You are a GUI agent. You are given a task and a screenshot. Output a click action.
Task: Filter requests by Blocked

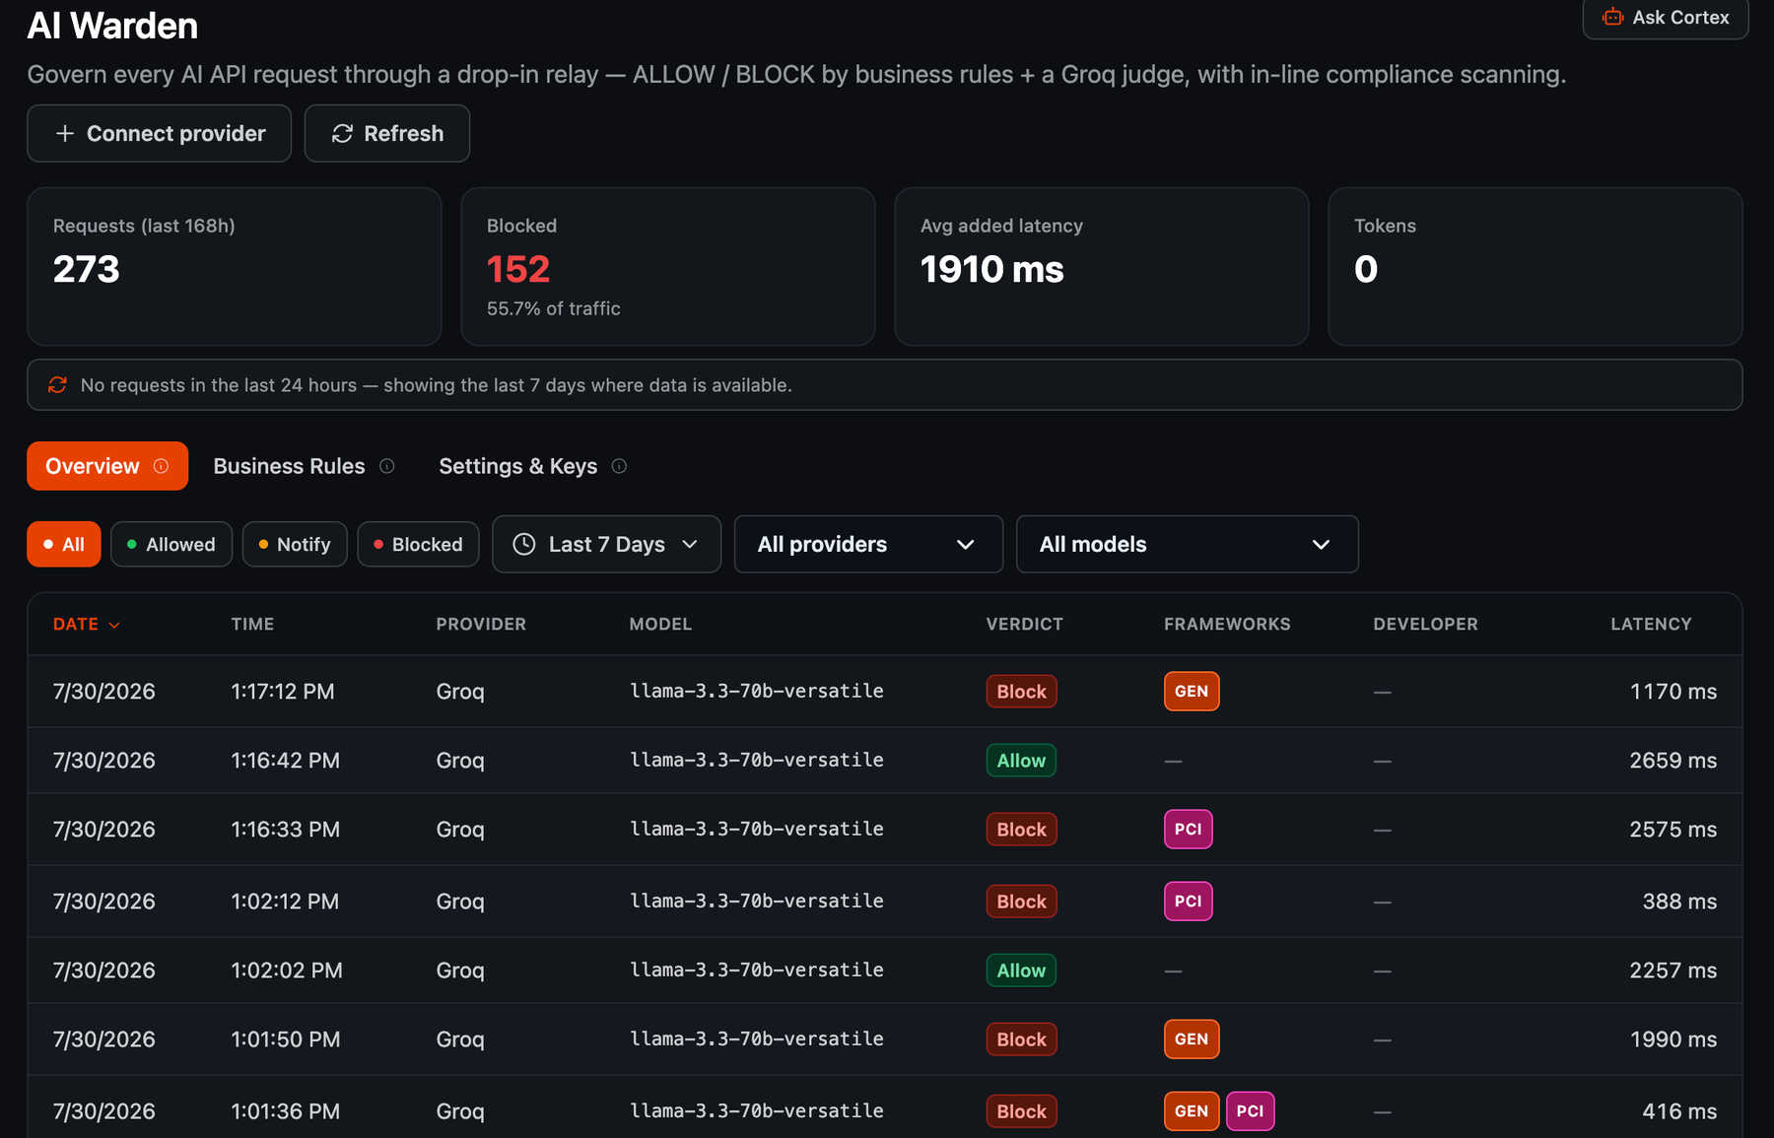418,544
